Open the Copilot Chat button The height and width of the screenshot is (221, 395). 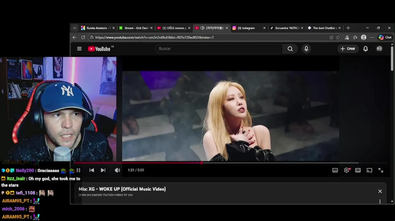click(385, 37)
